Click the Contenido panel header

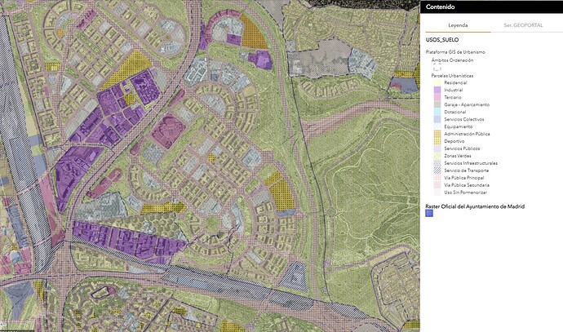(x=441, y=7)
